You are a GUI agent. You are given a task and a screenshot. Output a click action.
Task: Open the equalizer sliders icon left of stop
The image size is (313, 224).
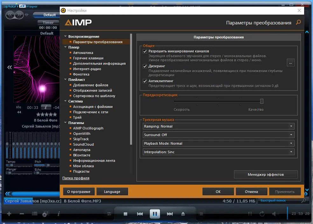(x=109, y=214)
